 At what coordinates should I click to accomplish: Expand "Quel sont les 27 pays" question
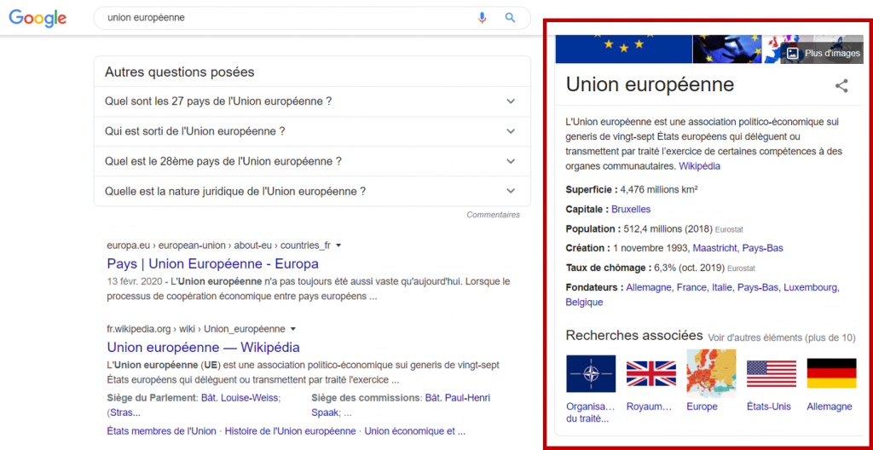click(511, 101)
